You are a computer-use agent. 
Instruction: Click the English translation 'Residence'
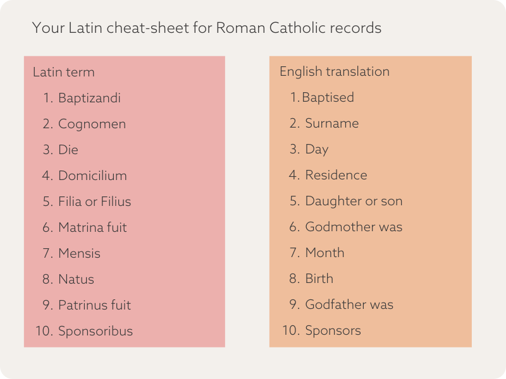[336, 175]
